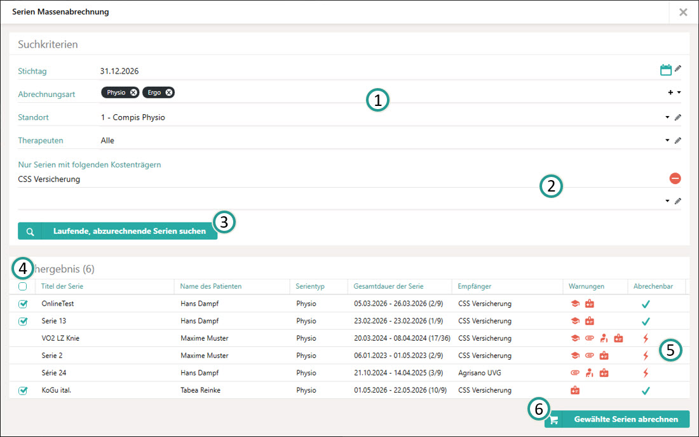699x437 pixels.
Task: Click the medical kit warning for KoGu ital.
Action: (x=575, y=390)
